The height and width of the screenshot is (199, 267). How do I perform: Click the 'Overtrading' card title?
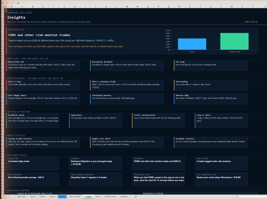coord(182,82)
